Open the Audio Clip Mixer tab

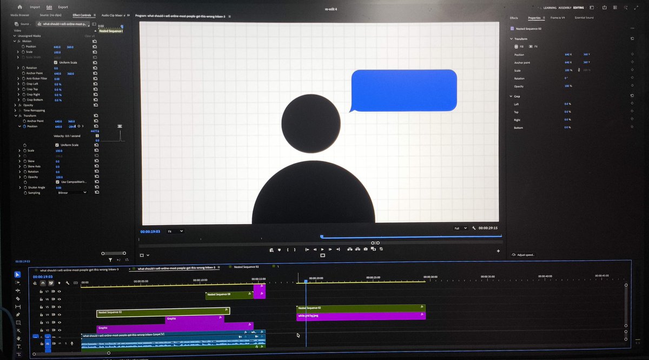(113, 15)
